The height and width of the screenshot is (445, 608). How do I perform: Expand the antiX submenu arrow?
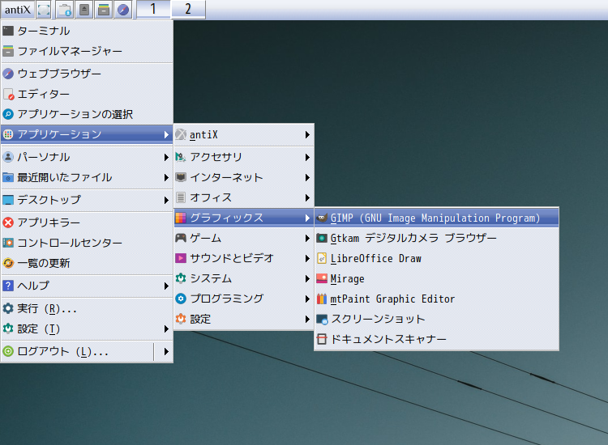click(307, 134)
